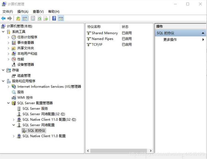This screenshot has width=207, height=159.
Task: Expand the 本地用户和组 node
Action: click(9, 54)
